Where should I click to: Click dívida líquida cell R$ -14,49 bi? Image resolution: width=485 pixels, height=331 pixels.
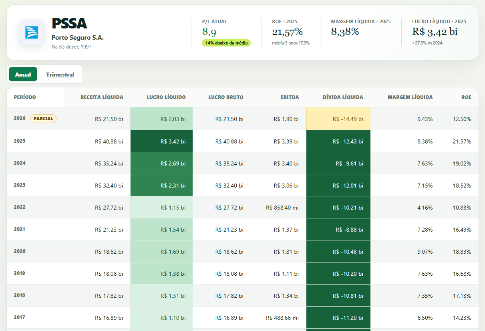[338, 119]
